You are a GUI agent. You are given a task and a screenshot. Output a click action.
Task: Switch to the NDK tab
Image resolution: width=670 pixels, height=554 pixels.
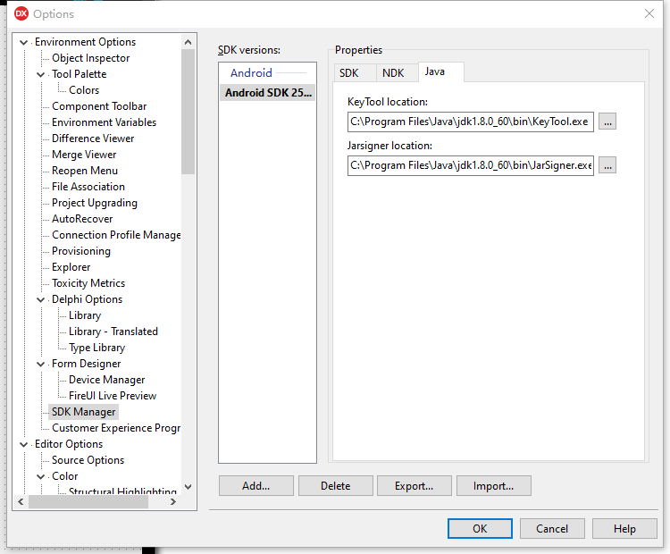(x=397, y=72)
